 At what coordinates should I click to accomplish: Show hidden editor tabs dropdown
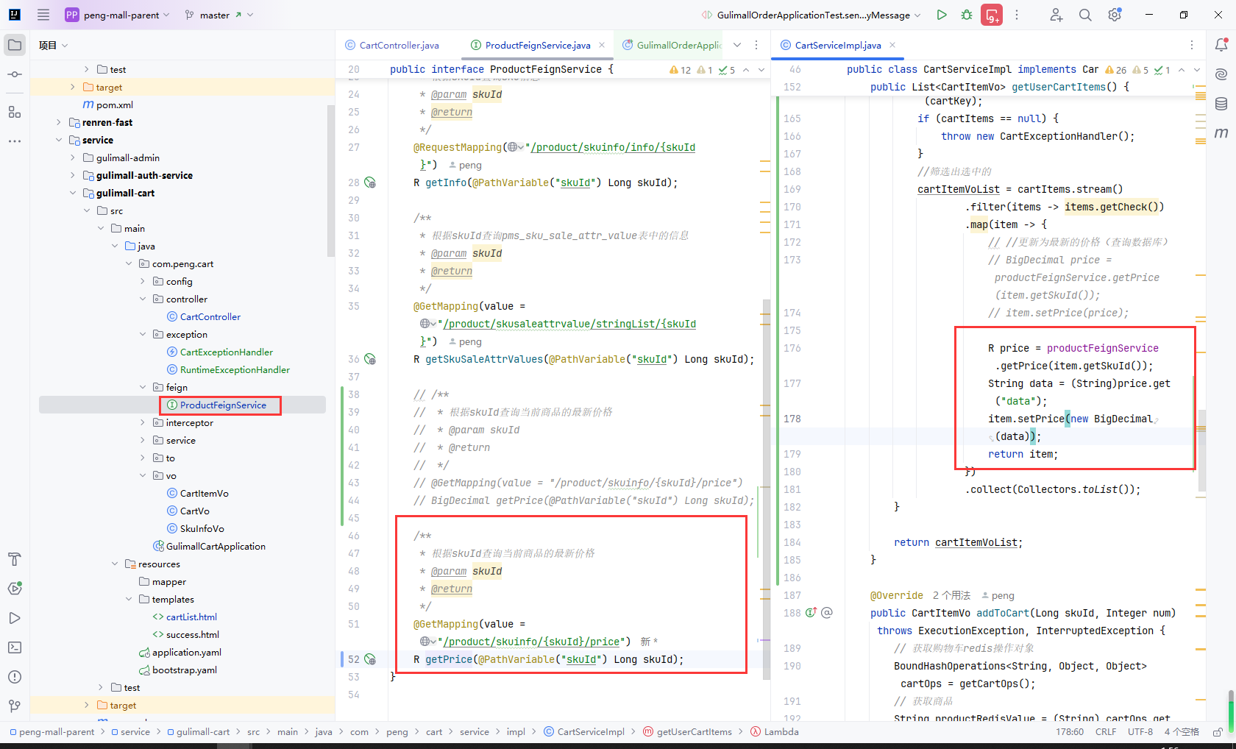(x=737, y=45)
